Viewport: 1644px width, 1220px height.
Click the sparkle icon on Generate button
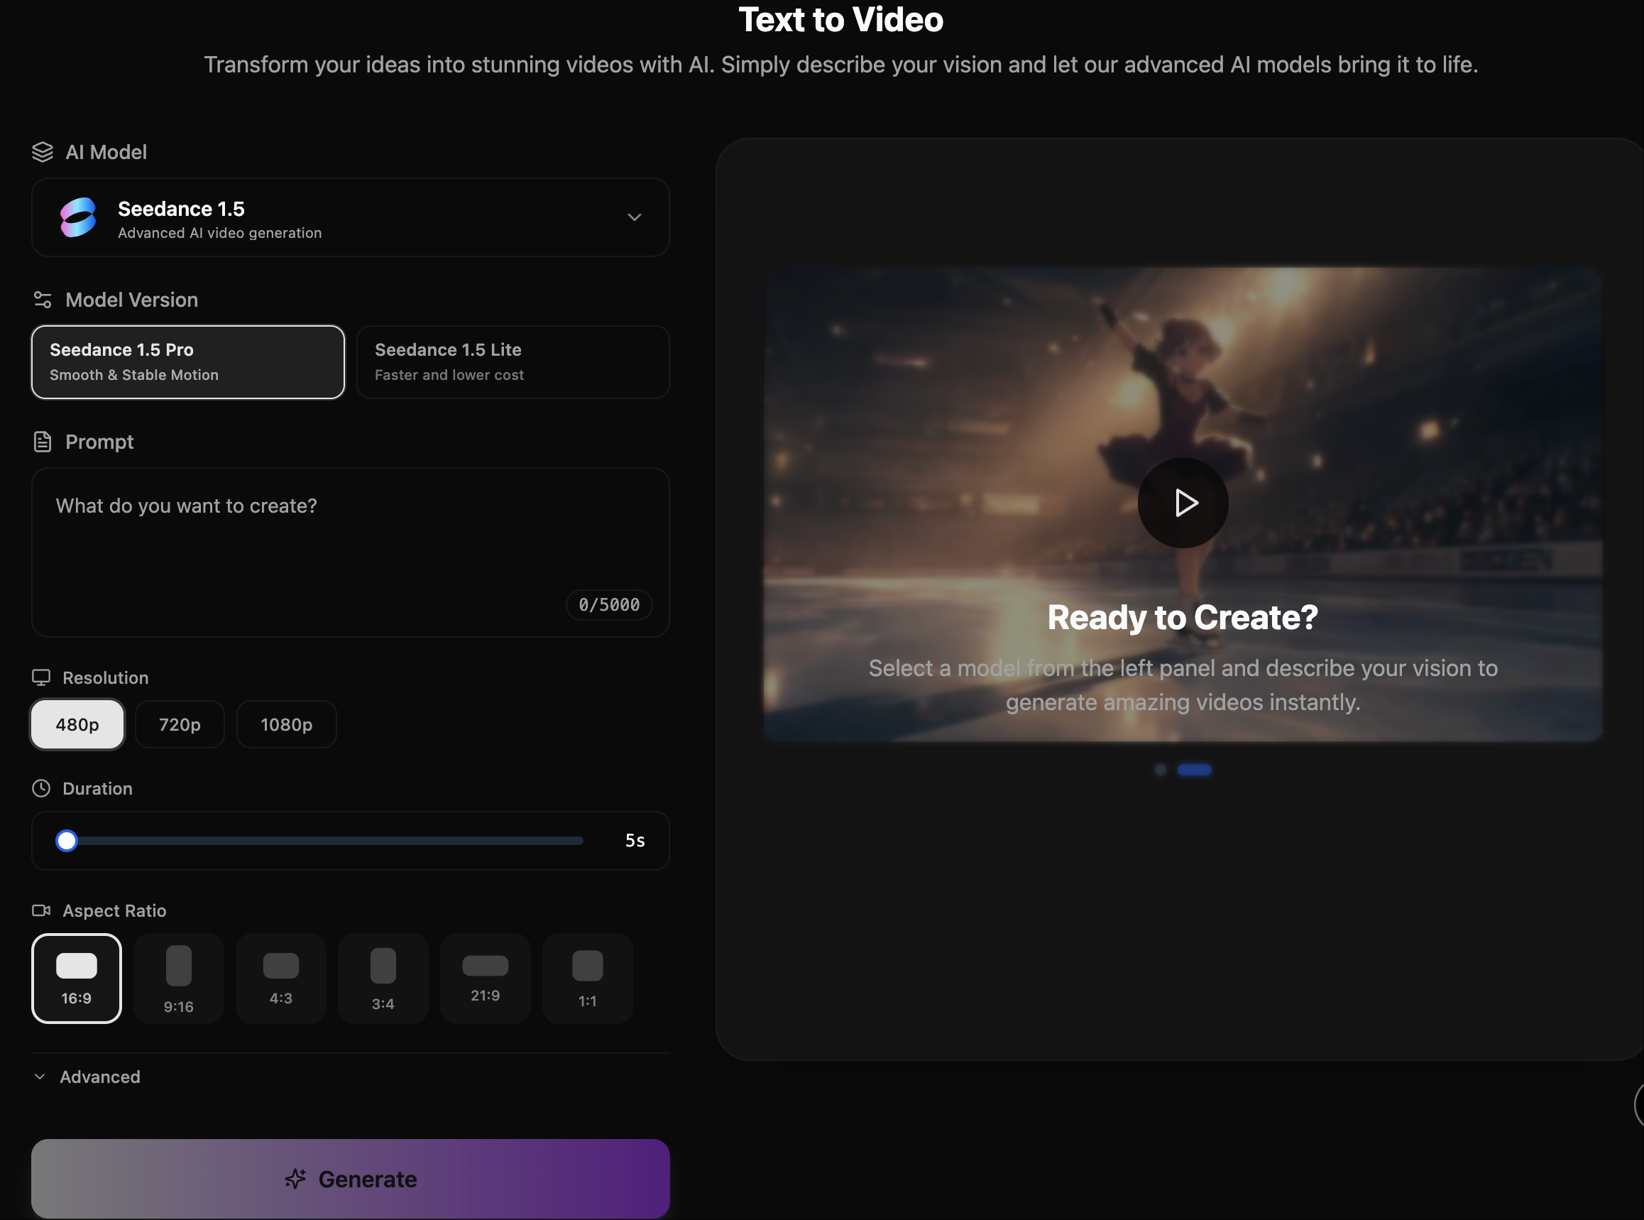297,1179
